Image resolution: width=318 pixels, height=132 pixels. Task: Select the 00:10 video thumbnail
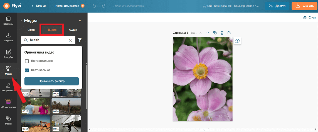(x=66, y=93)
